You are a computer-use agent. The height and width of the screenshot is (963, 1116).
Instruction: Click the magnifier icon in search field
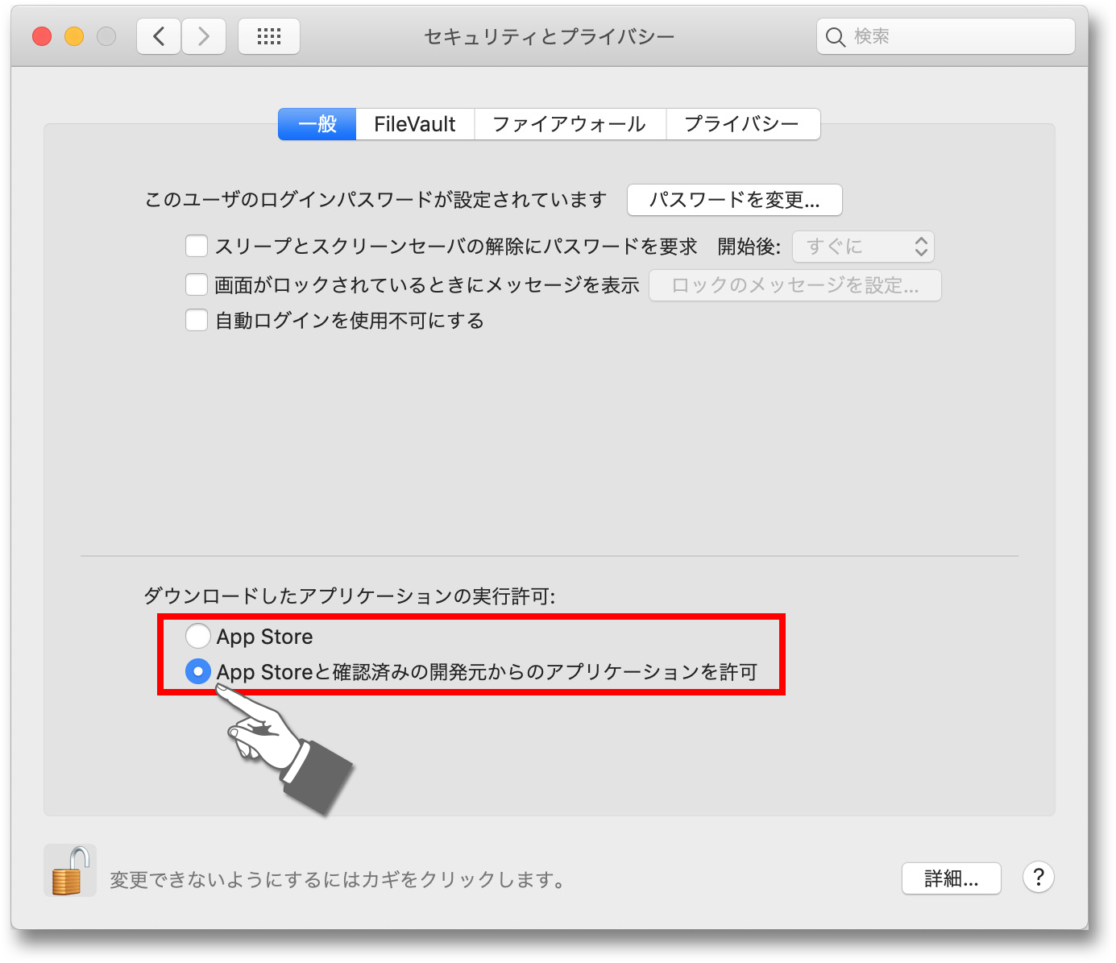(x=836, y=37)
